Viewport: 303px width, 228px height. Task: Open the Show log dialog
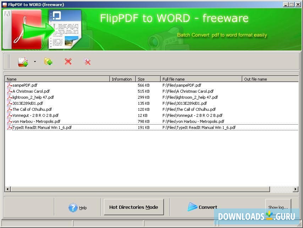click(278, 207)
